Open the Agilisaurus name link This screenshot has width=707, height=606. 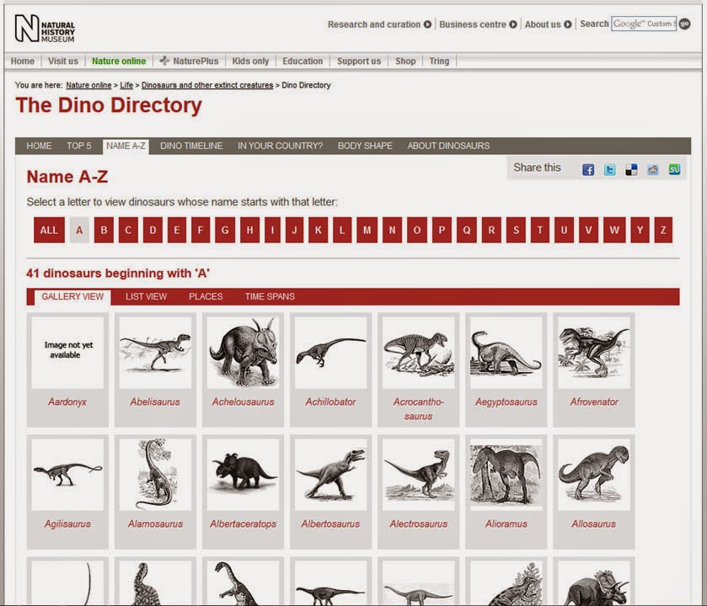(x=67, y=524)
